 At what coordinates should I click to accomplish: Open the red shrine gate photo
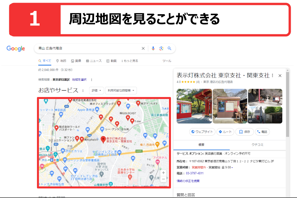point(194,106)
